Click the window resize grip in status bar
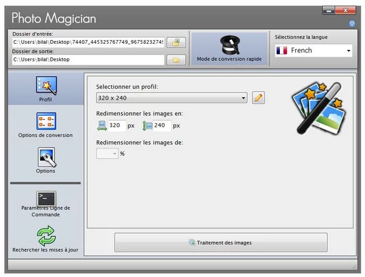 [354, 267]
